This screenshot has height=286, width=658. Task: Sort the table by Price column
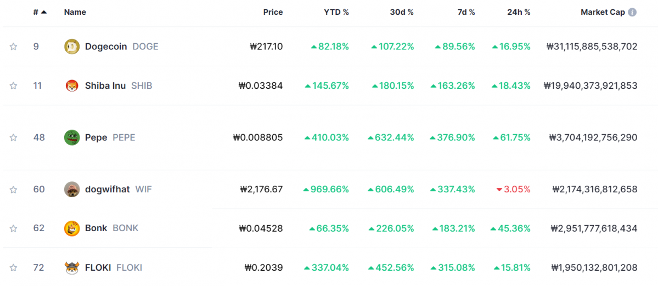point(273,12)
